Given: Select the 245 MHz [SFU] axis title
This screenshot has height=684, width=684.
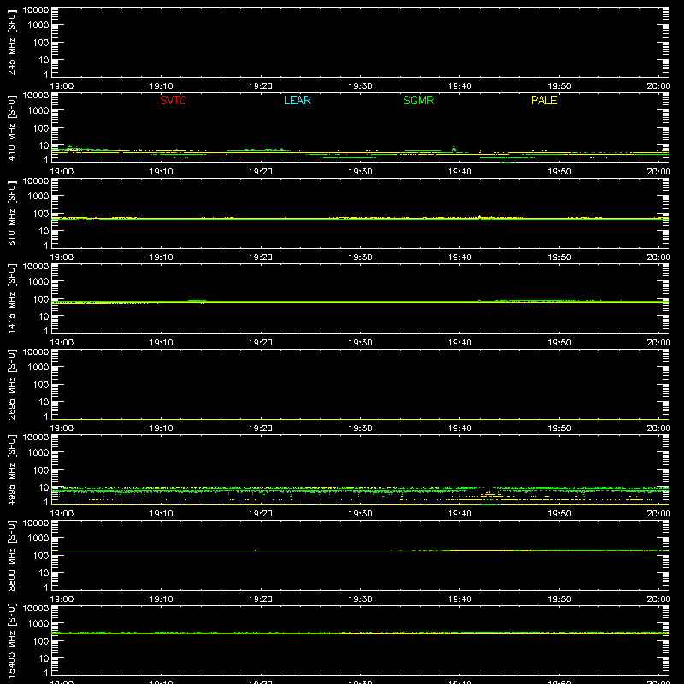Looking at the screenshot, I should pos(11,43).
